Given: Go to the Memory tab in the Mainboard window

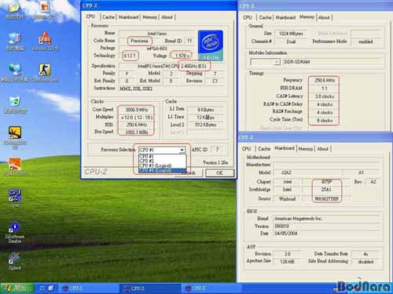Looking at the screenshot, I should click(x=306, y=149).
